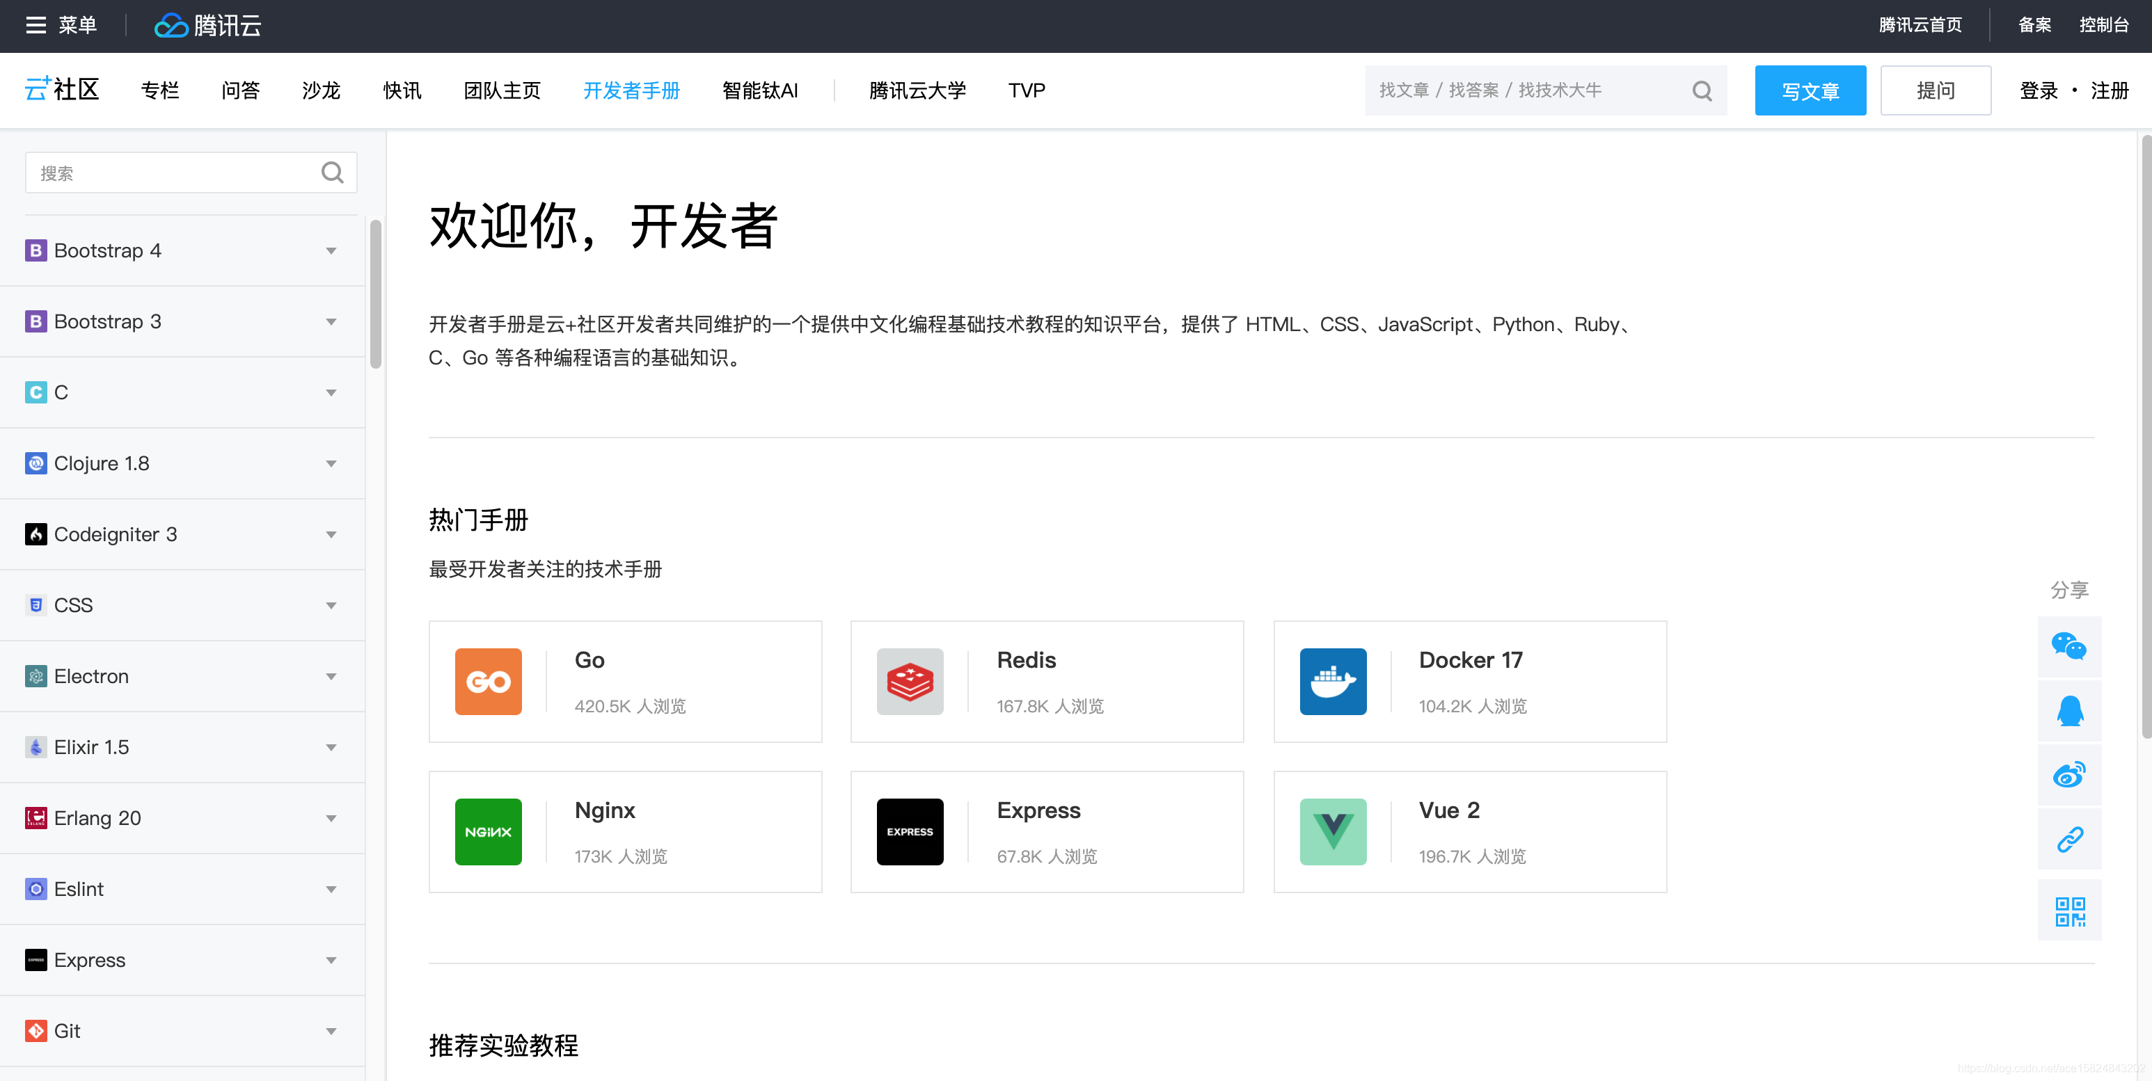Open the Docker 17 manual title
This screenshot has width=2152, height=1081.
tap(1471, 660)
